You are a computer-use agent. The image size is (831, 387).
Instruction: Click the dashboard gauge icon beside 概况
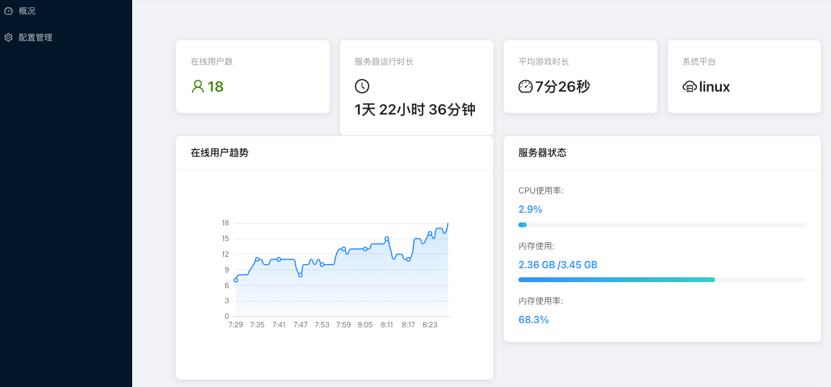(x=8, y=11)
